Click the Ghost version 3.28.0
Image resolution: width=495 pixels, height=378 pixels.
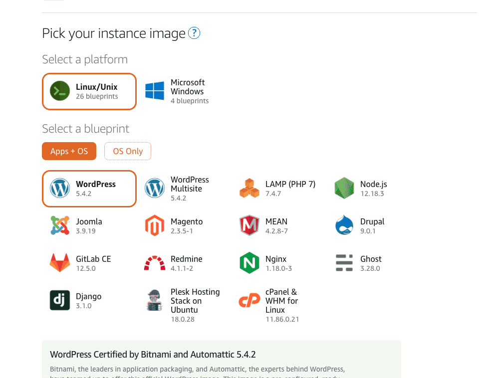pos(370,268)
